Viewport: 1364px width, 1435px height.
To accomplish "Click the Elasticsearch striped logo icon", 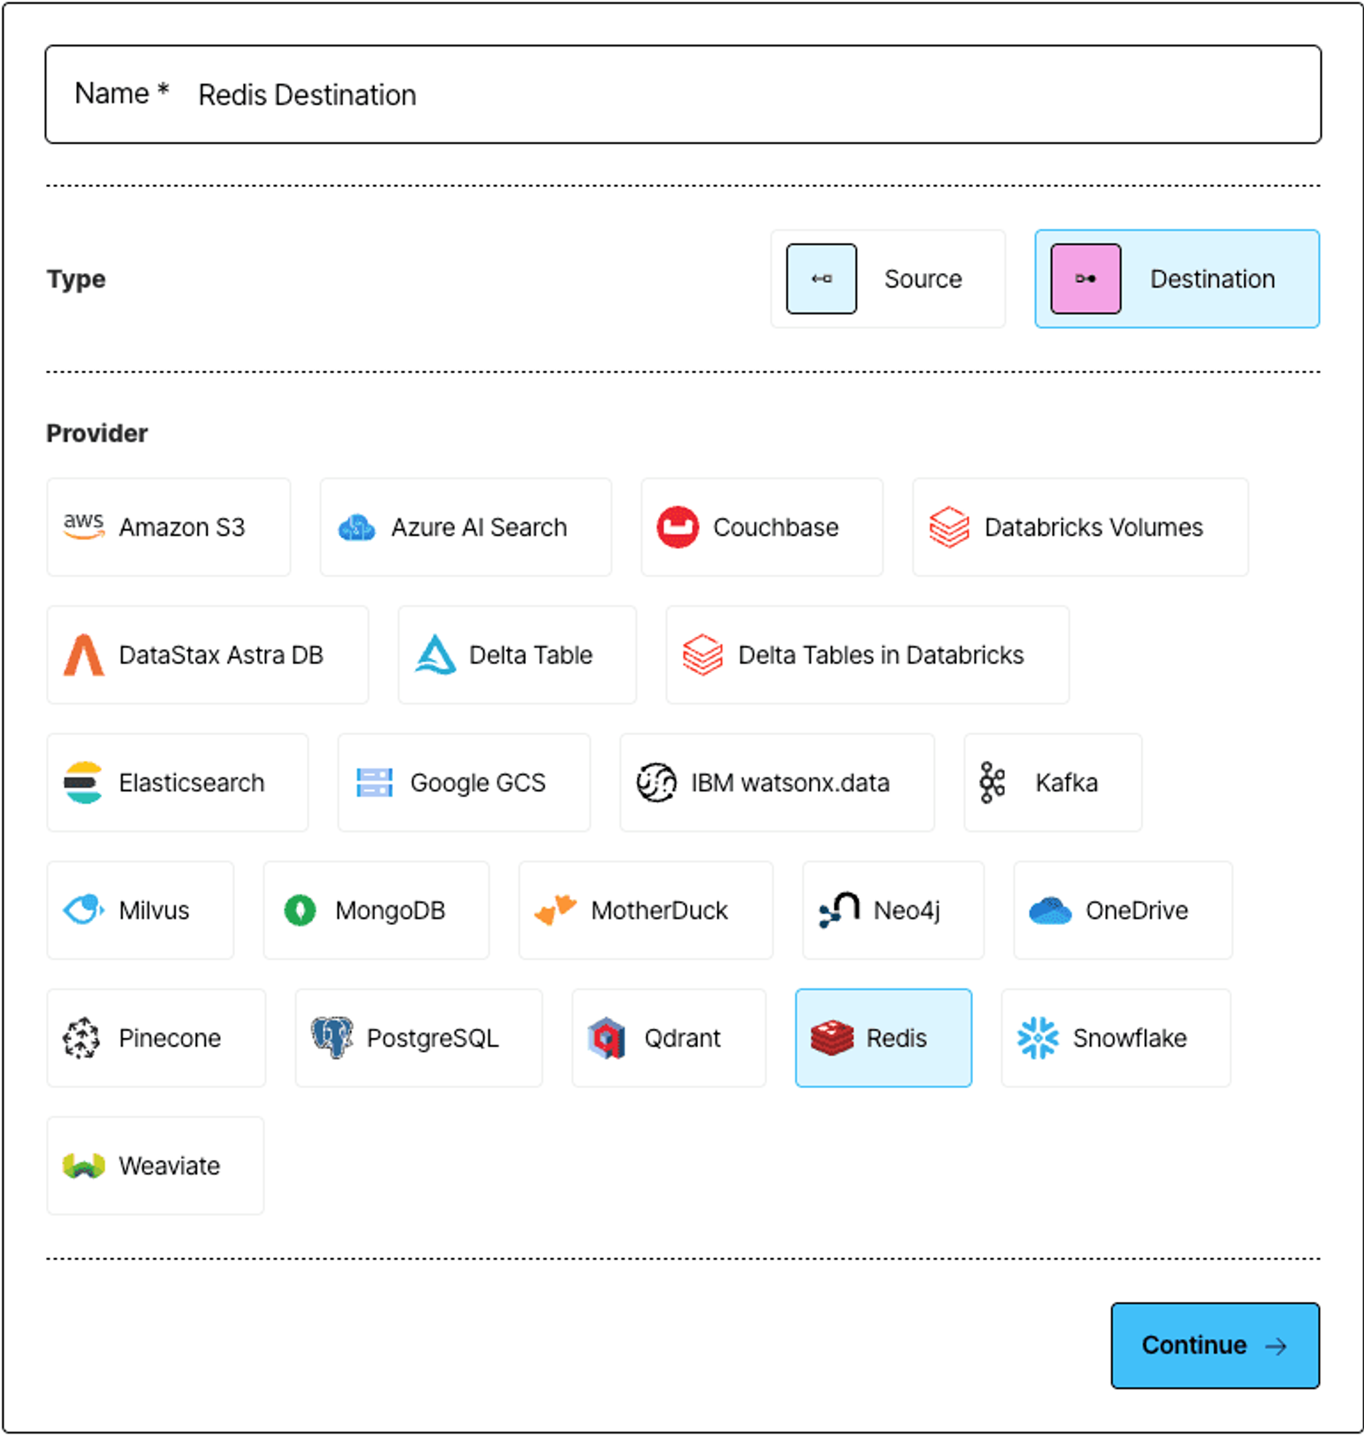I will point(84,782).
